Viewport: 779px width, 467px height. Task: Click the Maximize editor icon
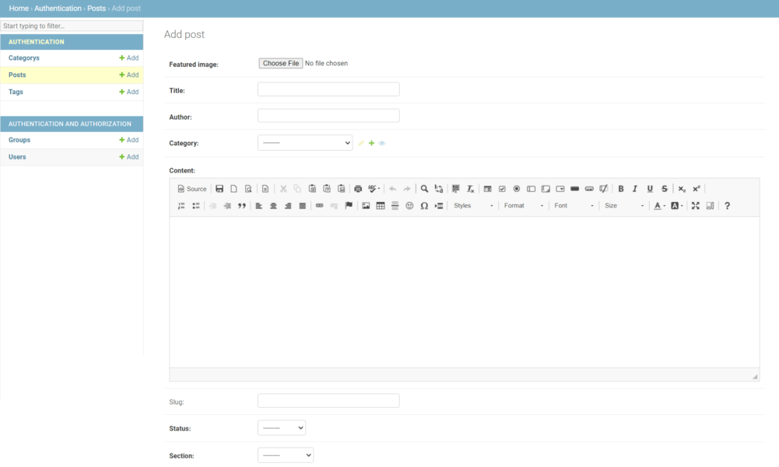coord(696,205)
